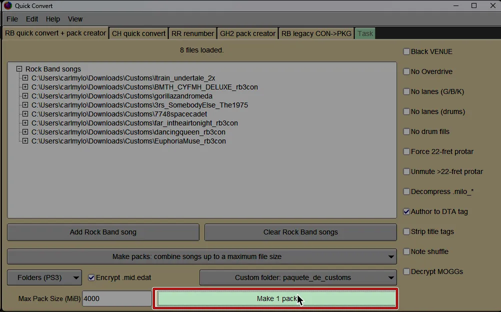The image size is (501, 312).
Task: Select the 7748spacecadet path row
Action: tap(119, 114)
